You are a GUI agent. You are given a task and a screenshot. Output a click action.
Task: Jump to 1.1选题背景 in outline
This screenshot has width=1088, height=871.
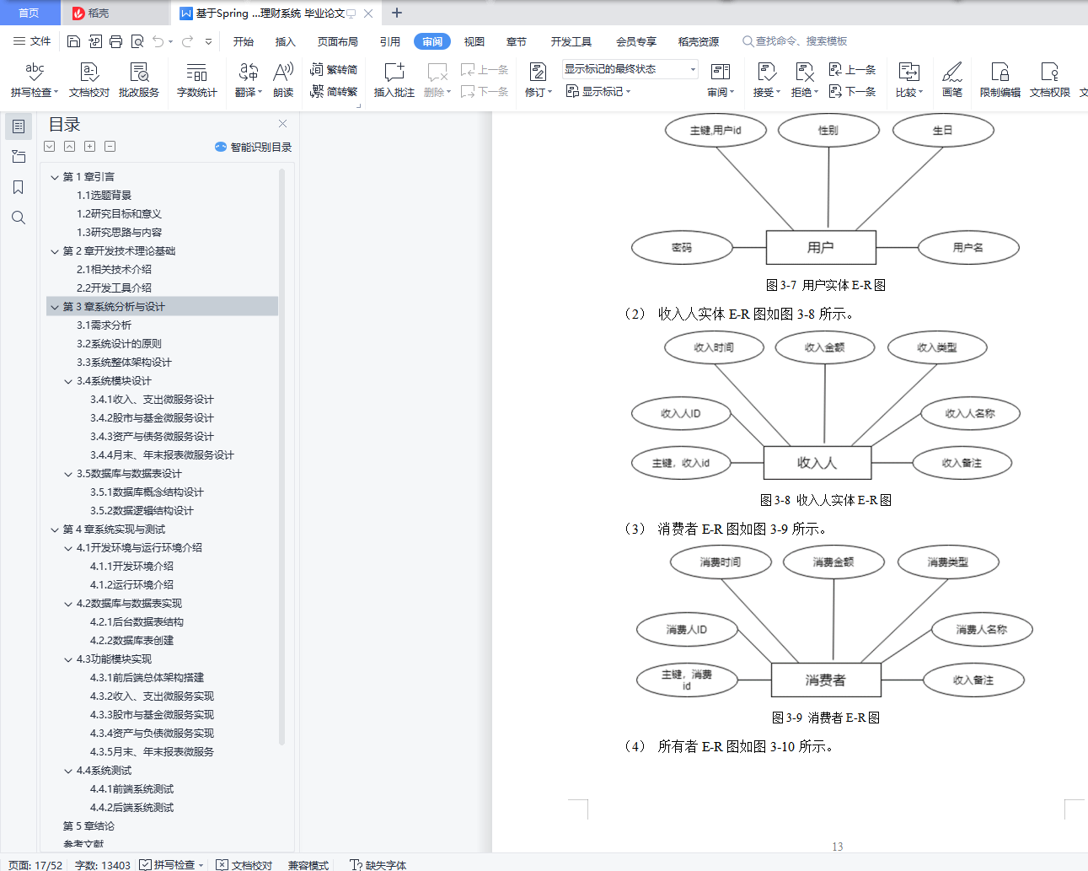[104, 196]
